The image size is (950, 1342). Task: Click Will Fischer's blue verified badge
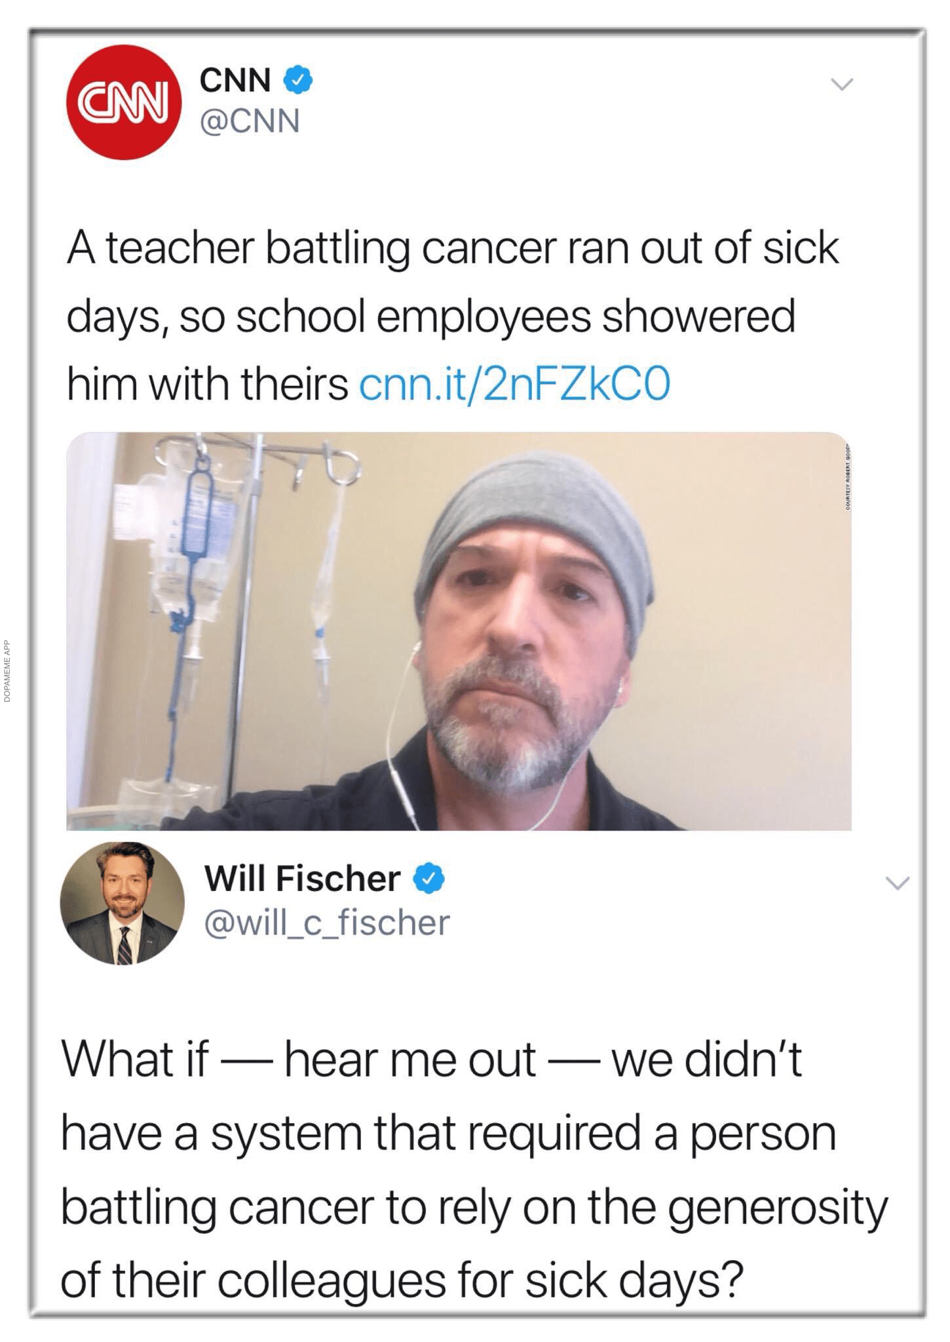(428, 879)
